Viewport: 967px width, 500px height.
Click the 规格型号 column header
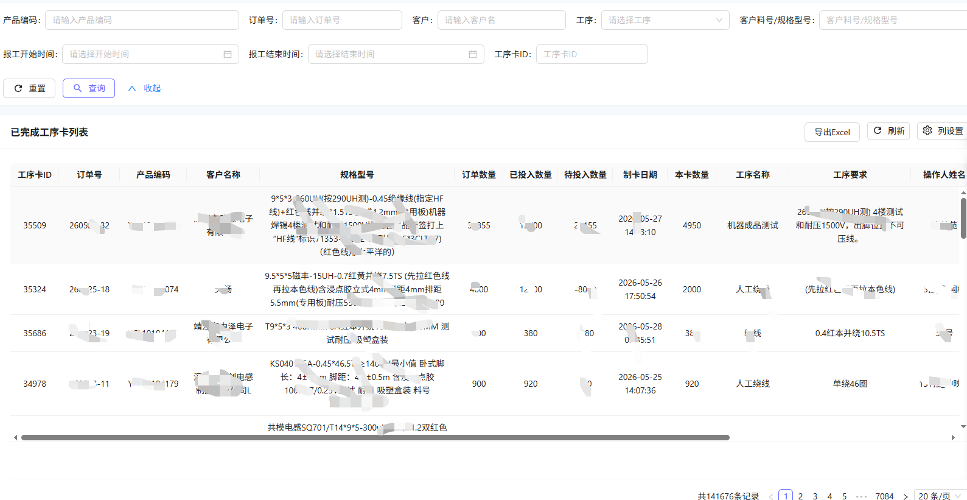(x=357, y=175)
